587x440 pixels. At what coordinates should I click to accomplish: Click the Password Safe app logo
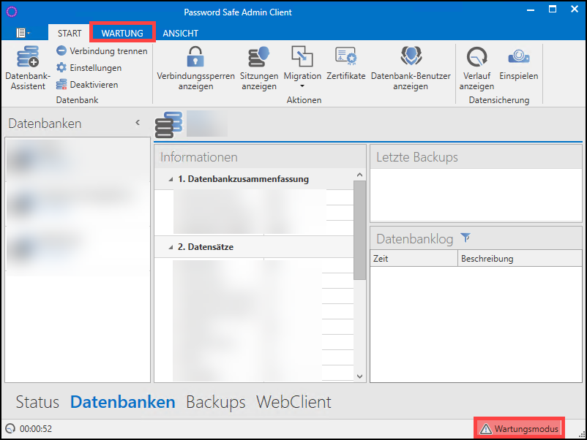click(12, 12)
